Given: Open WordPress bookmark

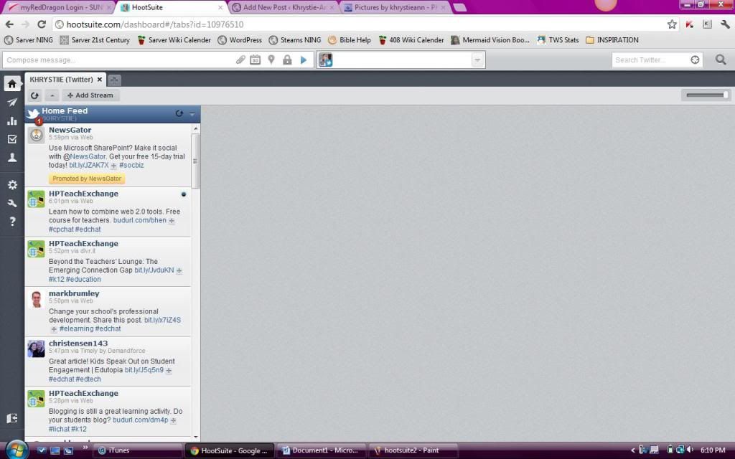Looking at the screenshot, I should tap(240, 40).
